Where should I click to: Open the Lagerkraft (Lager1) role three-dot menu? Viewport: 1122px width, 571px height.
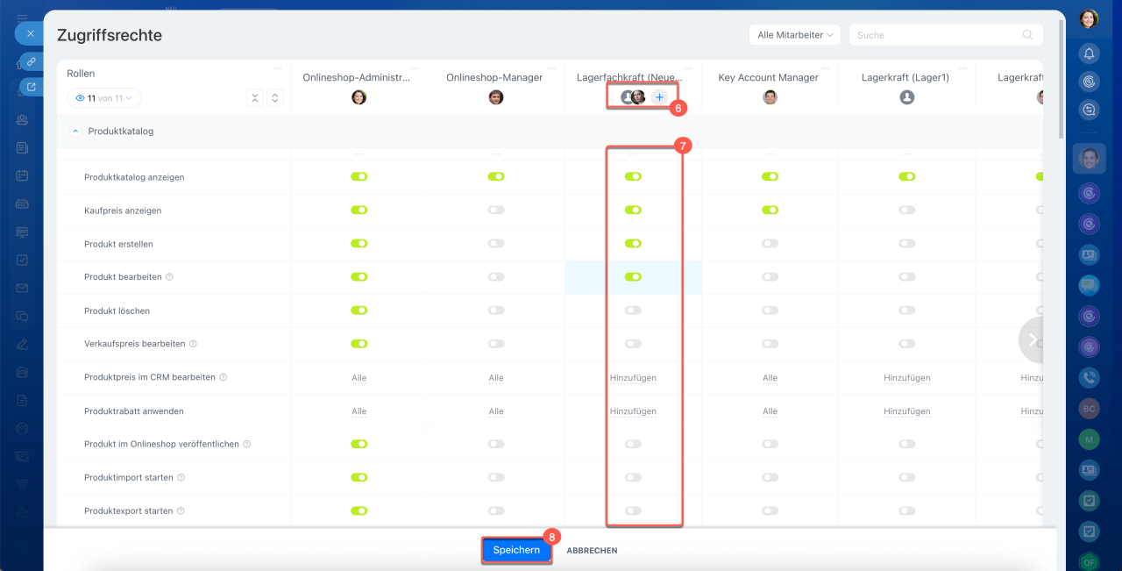[x=963, y=68]
